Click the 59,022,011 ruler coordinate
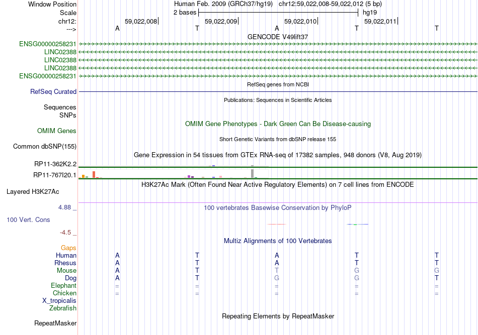 pos(380,21)
